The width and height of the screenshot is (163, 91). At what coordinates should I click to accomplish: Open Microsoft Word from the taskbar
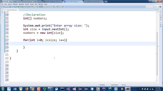[x=15, y=89]
